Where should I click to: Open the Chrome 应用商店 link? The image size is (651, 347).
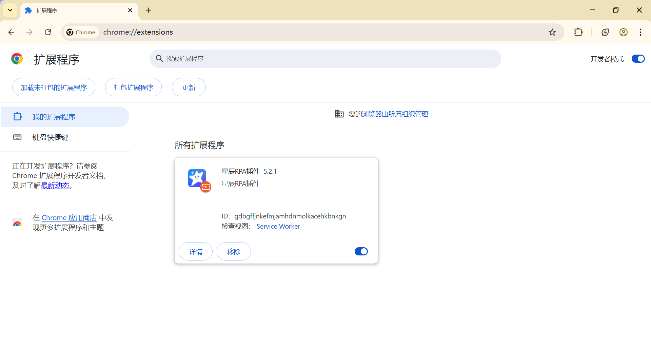click(x=69, y=218)
